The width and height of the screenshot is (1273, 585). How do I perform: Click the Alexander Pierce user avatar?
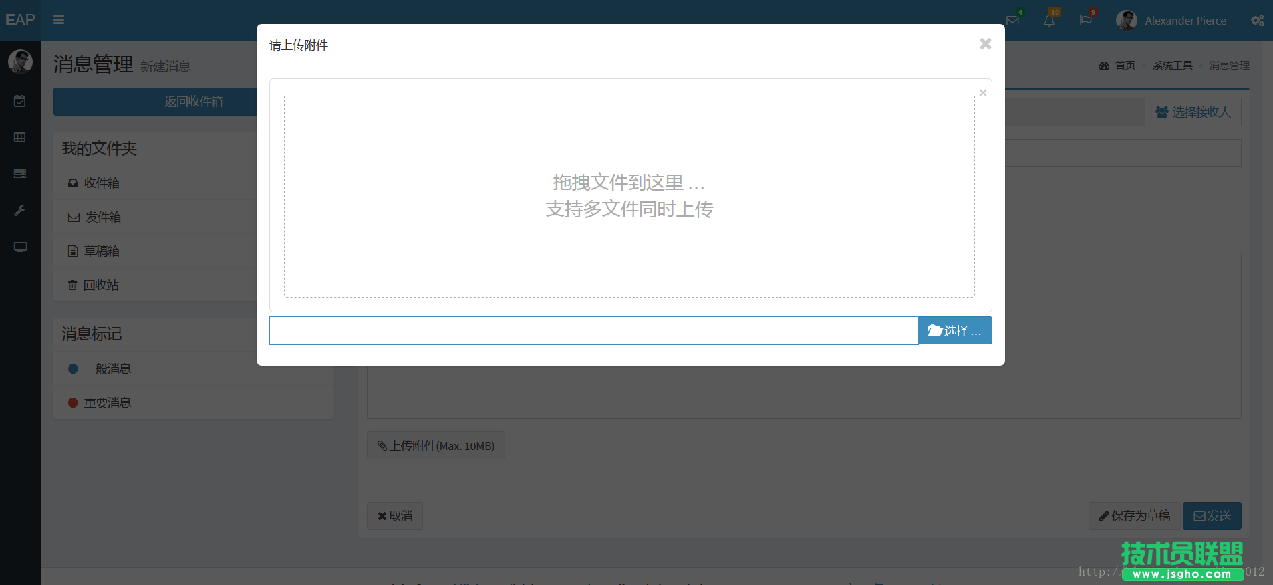[x=1126, y=21]
